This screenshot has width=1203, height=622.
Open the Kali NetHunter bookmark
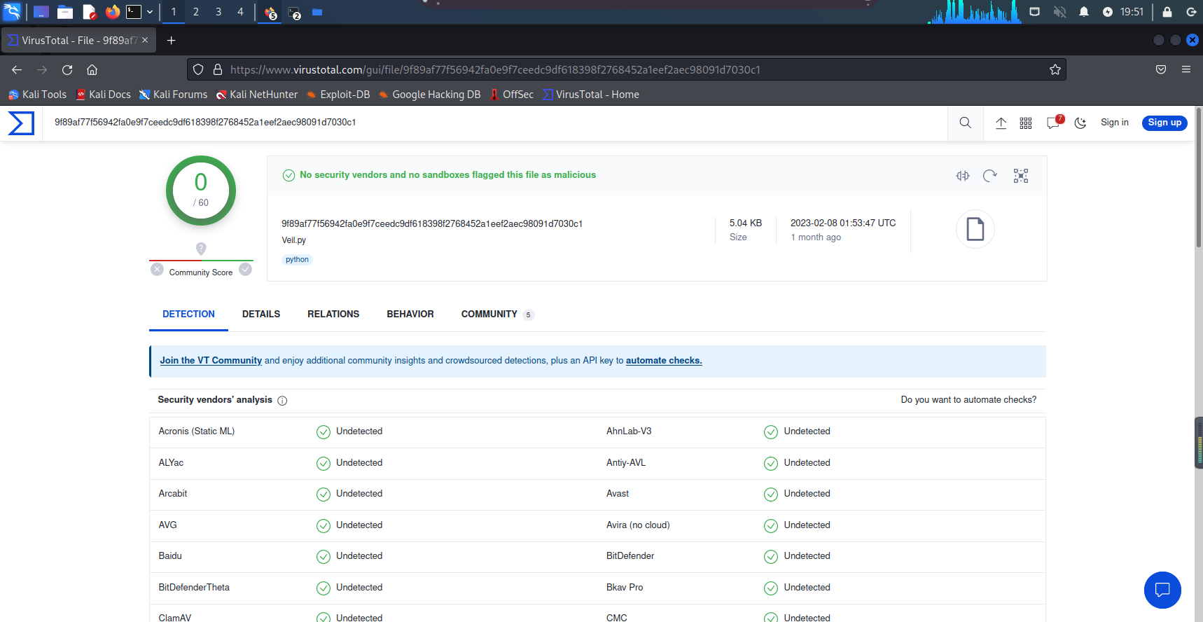(x=257, y=95)
